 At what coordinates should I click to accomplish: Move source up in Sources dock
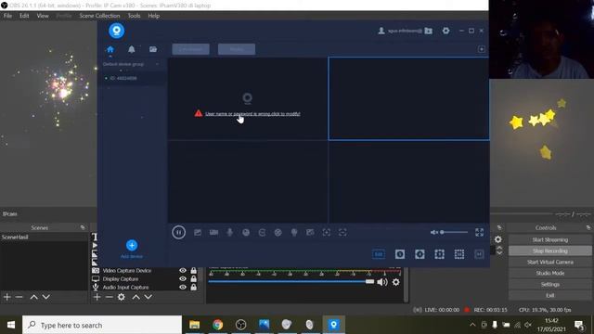coord(136,297)
